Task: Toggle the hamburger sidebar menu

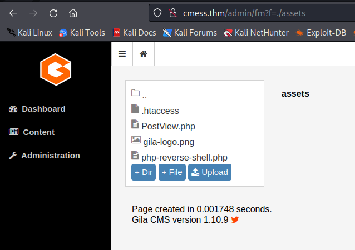Action: pos(122,54)
